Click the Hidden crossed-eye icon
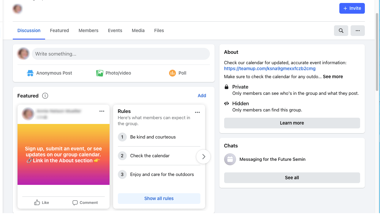The width and height of the screenshot is (380, 214). click(x=227, y=103)
